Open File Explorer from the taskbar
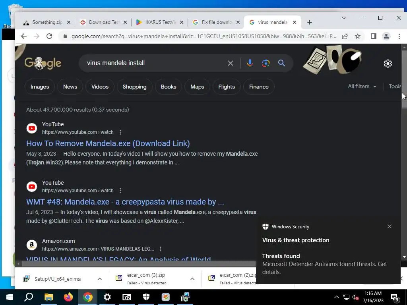The height and width of the screenshot is (305, 407). tap(48, 297)
